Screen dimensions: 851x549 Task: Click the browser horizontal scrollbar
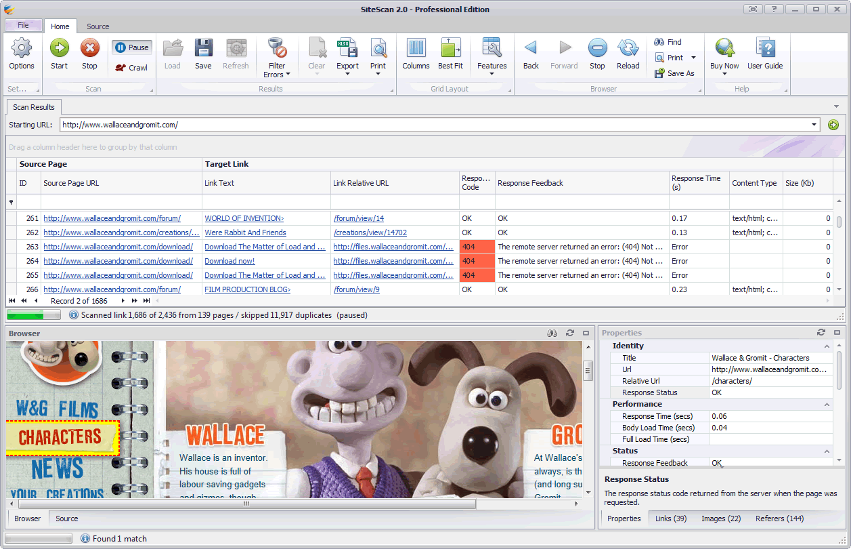click(x=246, y=504)
